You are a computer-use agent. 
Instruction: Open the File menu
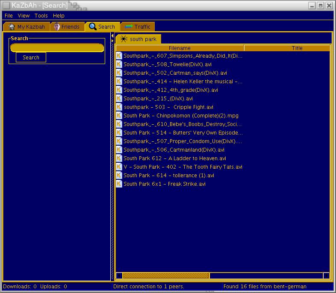coord(9,16)
